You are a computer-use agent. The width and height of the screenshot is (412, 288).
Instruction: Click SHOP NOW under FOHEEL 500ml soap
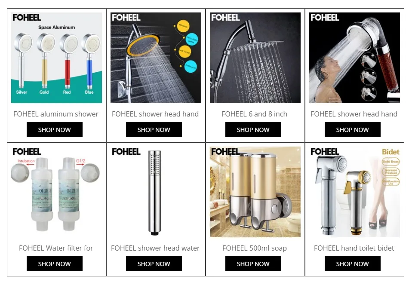[x=253, y=264]
